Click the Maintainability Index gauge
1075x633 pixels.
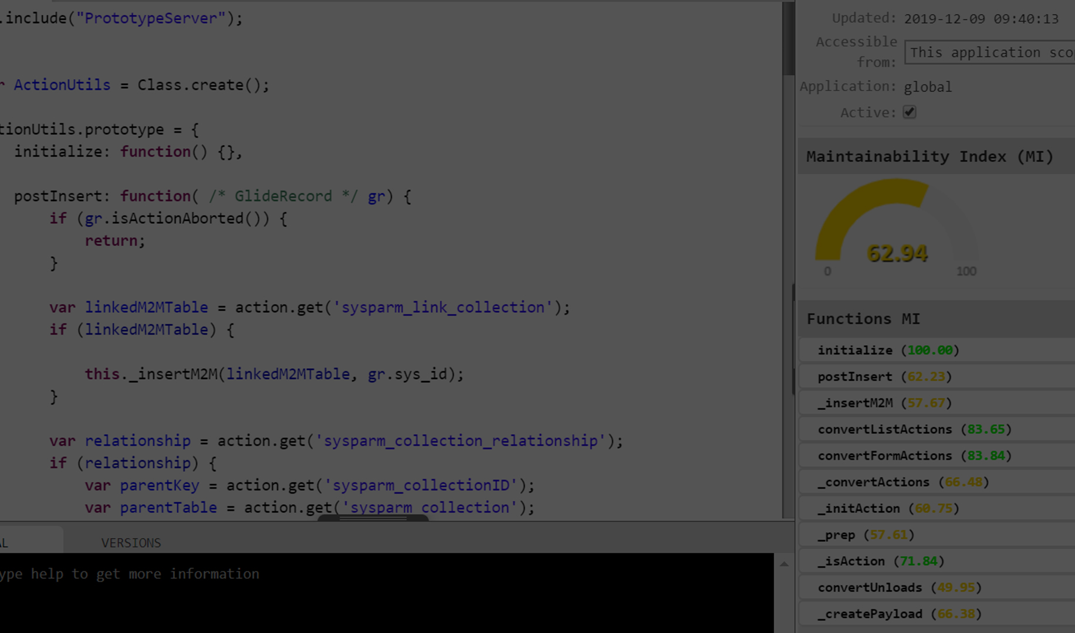[x=896, y=229]
